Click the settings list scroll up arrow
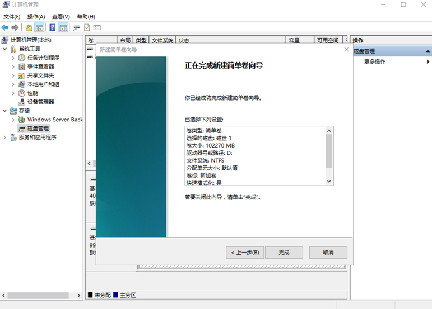Viewport: 432px width, 309px height. (329, 130)
